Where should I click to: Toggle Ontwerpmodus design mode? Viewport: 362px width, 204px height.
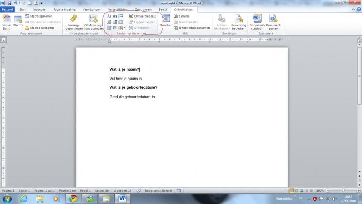tap(142, 16)
